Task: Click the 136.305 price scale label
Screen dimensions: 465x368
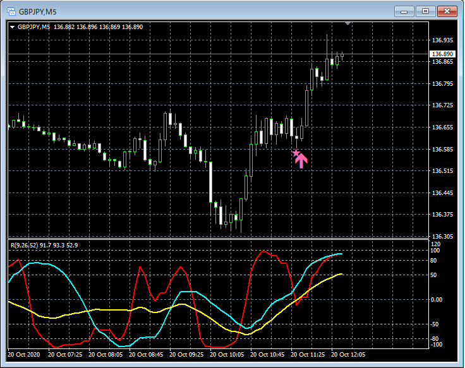Action: click(442, 236)
